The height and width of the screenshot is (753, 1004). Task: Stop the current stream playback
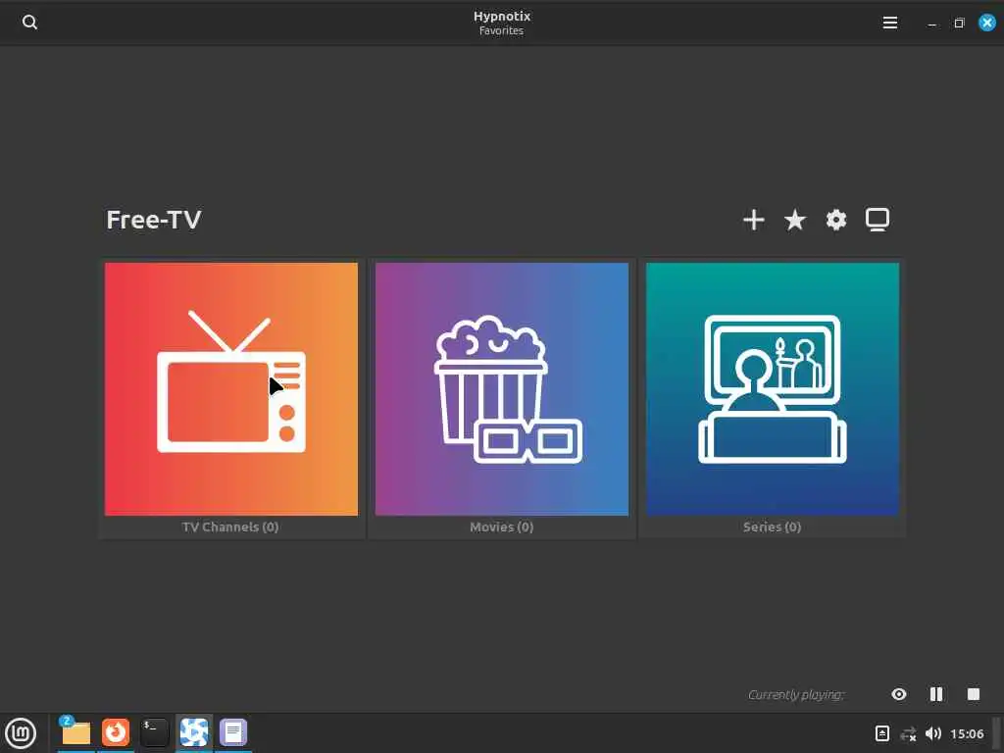click(974, 694)
